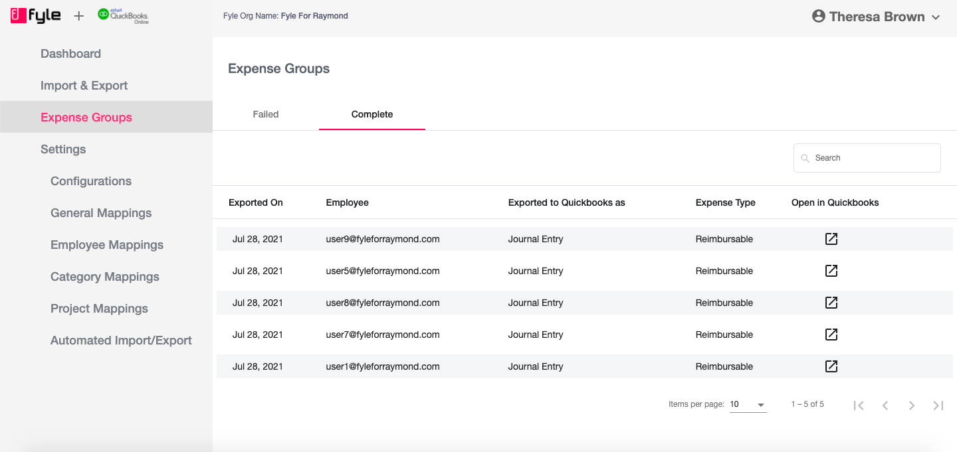The height and width of the screenshot is (452, 957).
Task: Click the search magnifier icon
Action: 805,158
